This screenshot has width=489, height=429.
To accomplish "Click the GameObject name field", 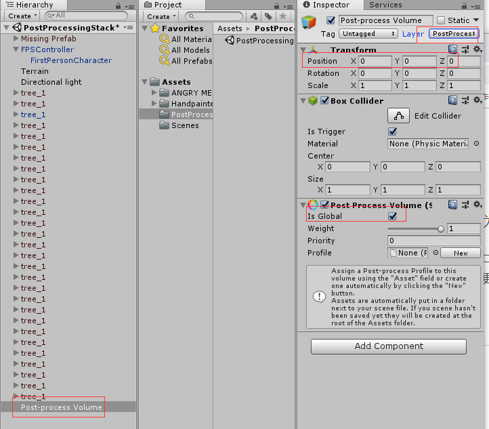I will [386, 20].
